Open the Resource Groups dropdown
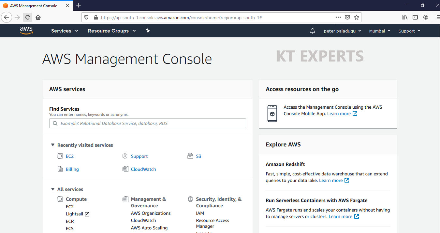Image resolution: width=440 pixels, height=233 pixels. coord(112,31)
